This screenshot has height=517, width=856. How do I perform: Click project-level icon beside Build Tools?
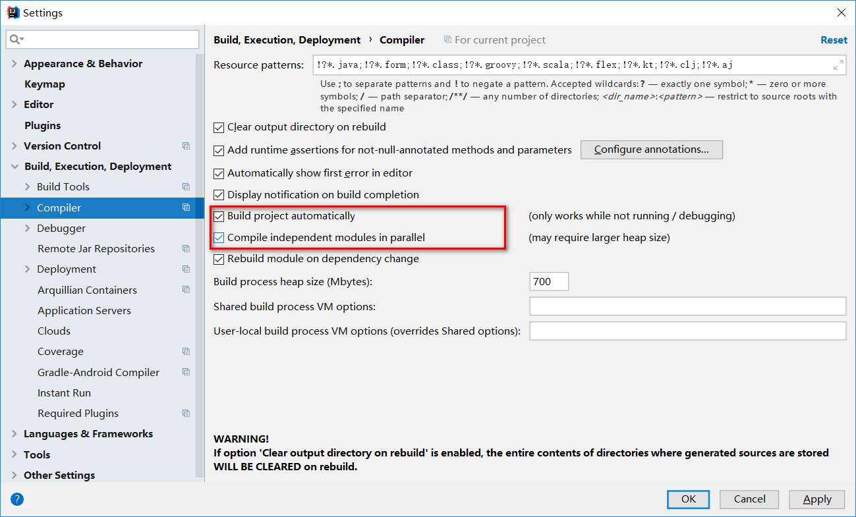186,187
